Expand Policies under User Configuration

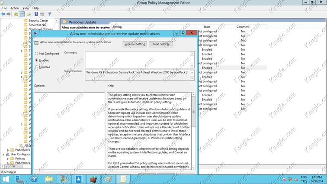(x=8, y=159)
